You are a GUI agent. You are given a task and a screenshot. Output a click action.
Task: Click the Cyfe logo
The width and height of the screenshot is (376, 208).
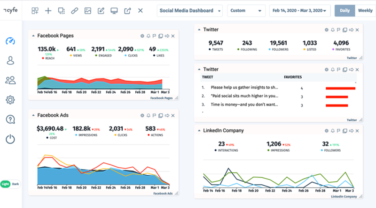[10, 10]
